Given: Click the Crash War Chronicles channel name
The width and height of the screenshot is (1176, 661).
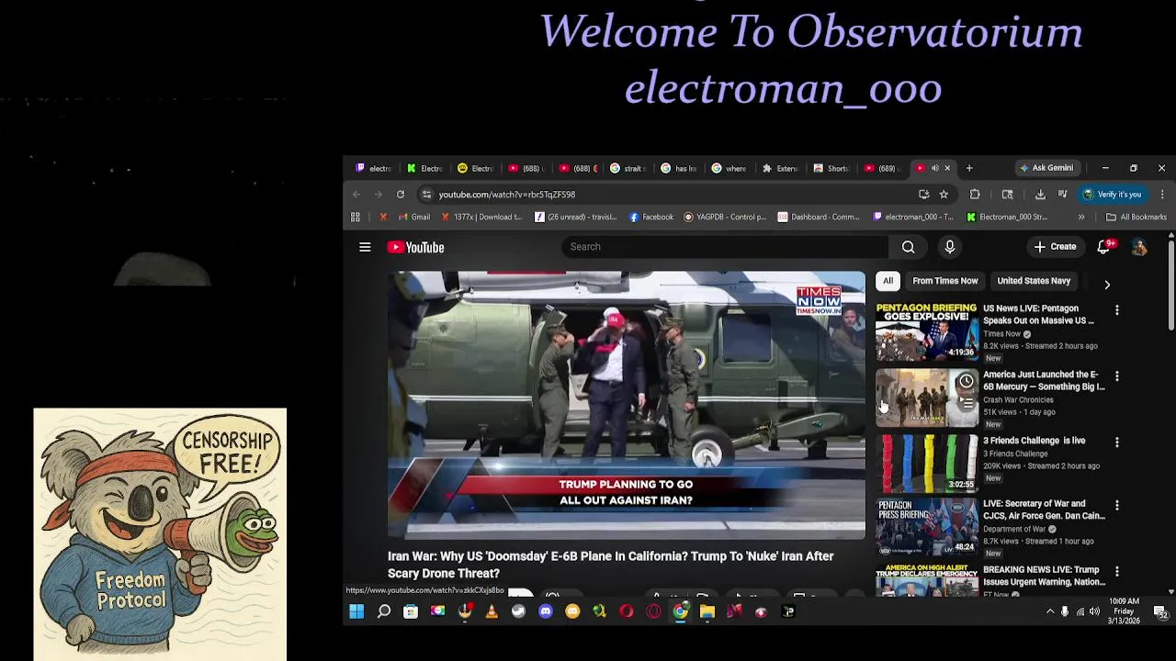Looking at the screenshot, I should point(1018,400).
